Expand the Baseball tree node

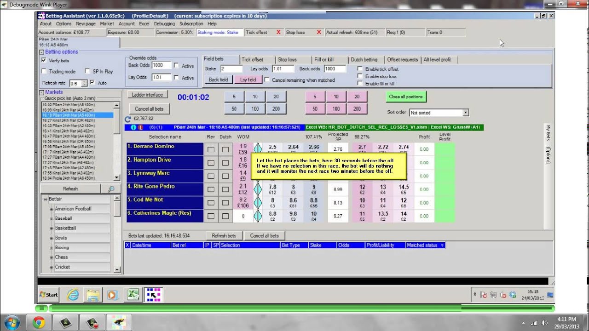pos(52,218)
